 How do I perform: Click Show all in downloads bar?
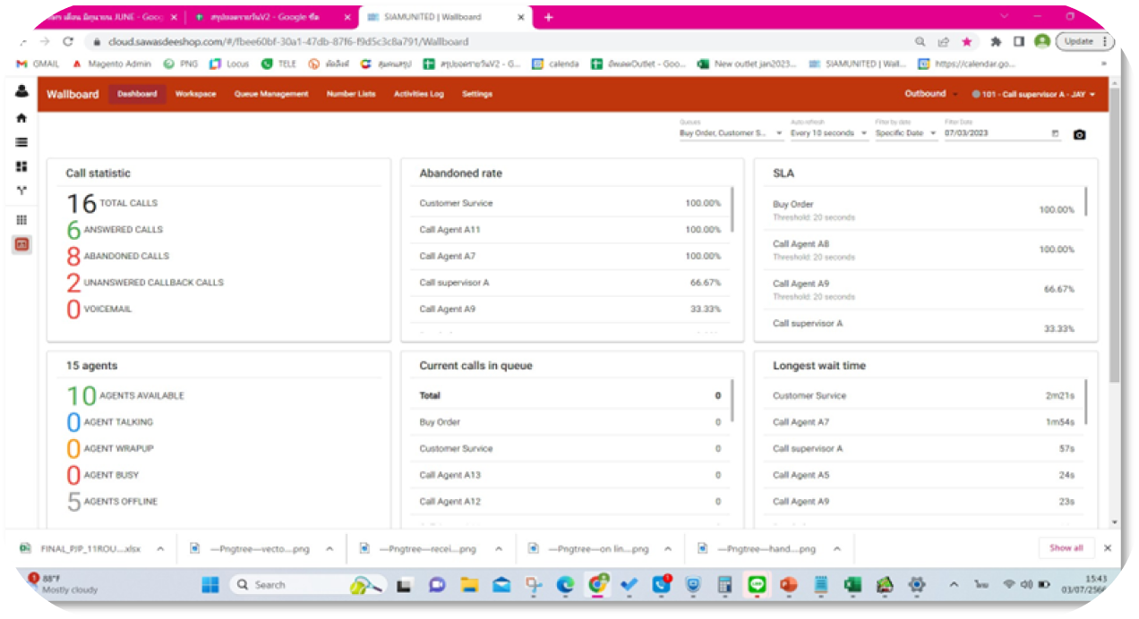tap(1066, 548)
